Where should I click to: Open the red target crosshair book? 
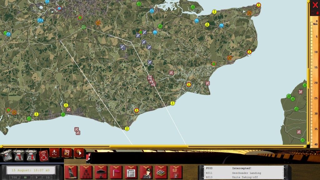43,156
